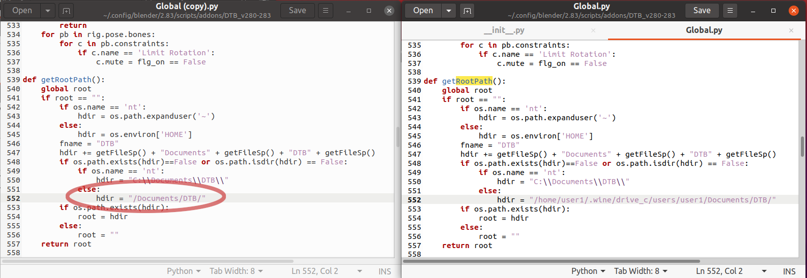Toggle INS insert mode in left window
Viewport: 807px width, 278px height.
(x=385, y=271)
